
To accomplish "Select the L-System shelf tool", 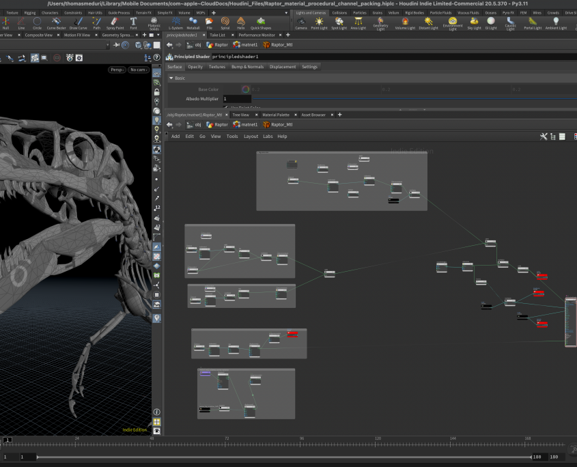I will tap(175, 23).
